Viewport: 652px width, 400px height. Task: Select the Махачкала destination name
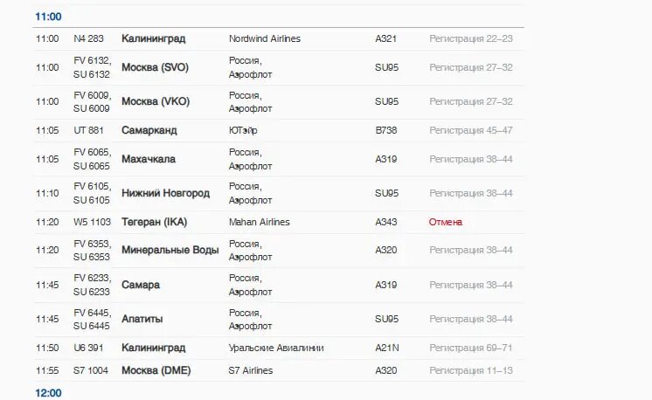pos(148,159)
